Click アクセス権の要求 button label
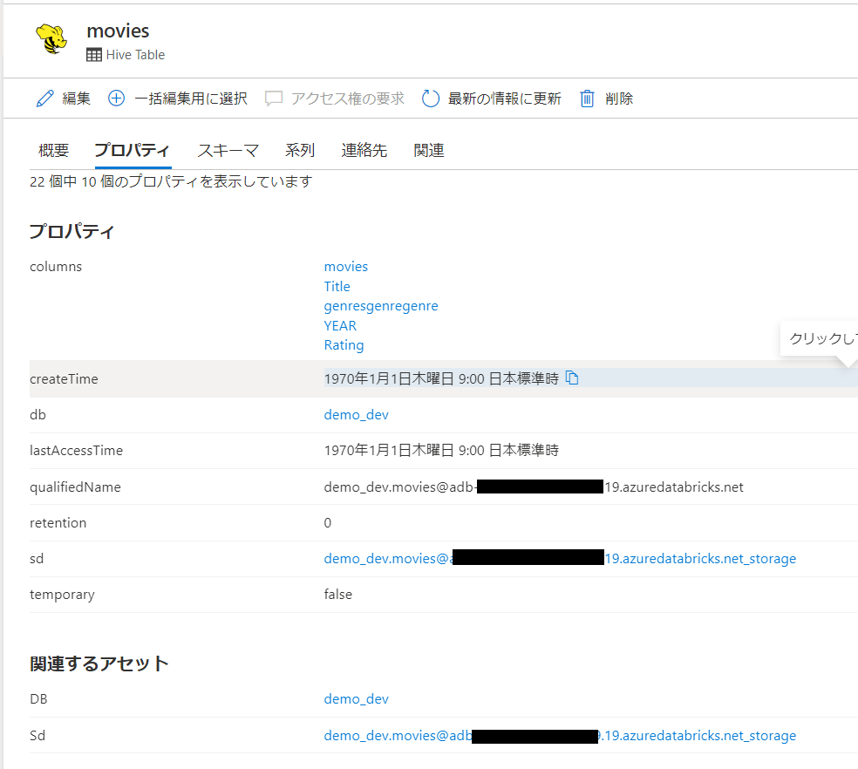The image size is (858, 769). coord(348,99)
